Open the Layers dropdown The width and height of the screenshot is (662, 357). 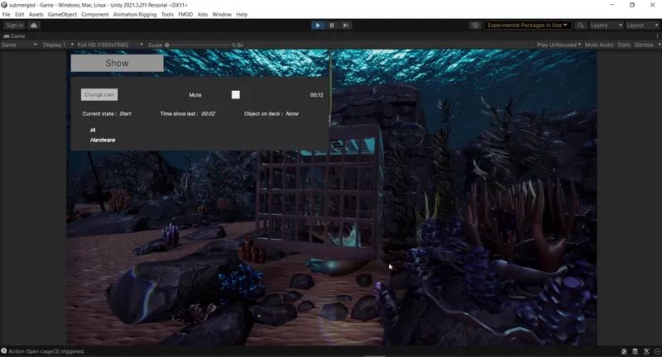coord(607,26)
